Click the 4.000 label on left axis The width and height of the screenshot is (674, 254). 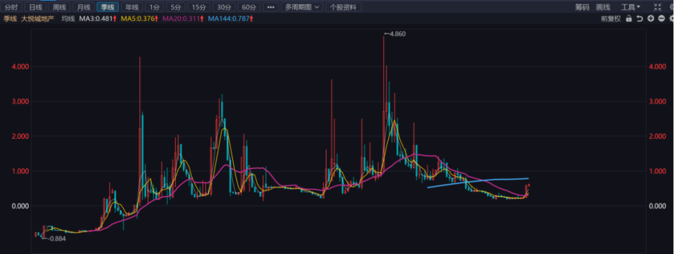[20, 67]
